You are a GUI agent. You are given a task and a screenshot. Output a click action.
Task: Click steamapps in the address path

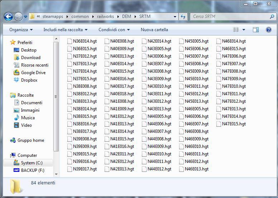point(53,16)
